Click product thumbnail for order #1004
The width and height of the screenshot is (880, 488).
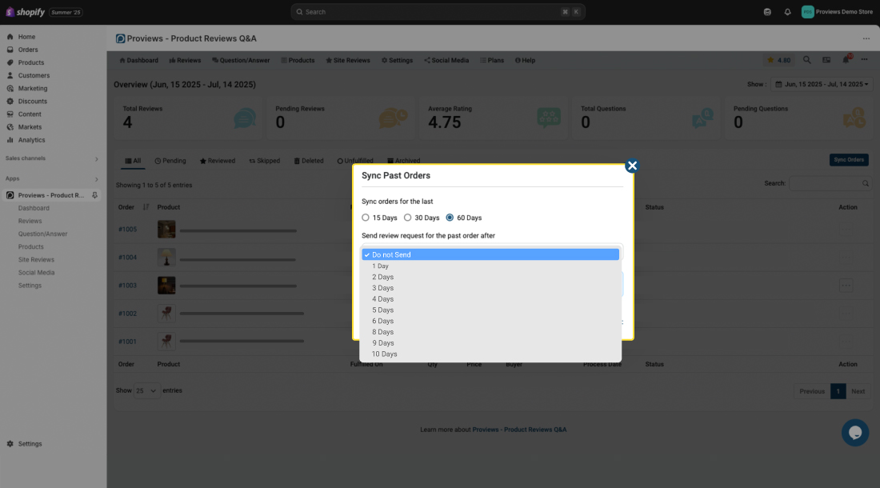166,258
